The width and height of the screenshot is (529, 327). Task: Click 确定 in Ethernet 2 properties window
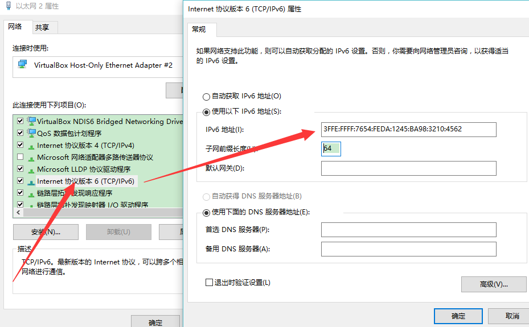(155, 321)
